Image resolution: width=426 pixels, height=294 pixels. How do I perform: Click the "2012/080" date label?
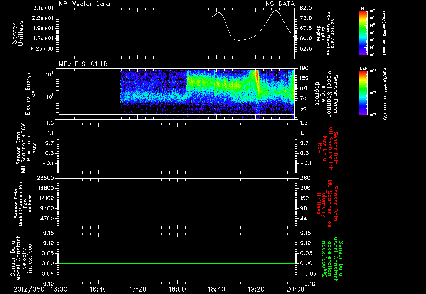29,289
